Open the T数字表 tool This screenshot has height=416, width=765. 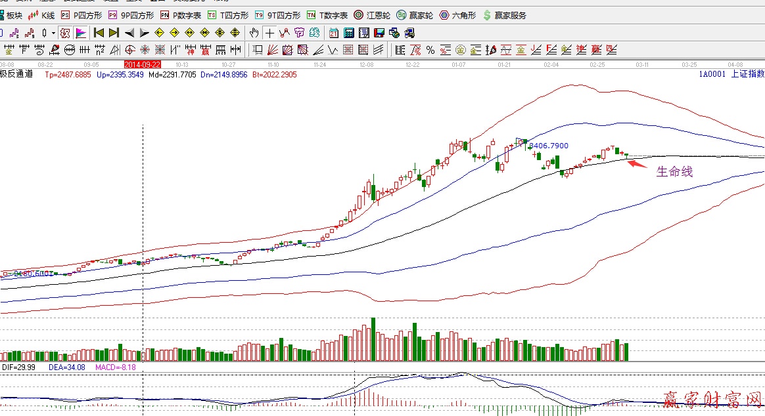(x=327, y=14)
